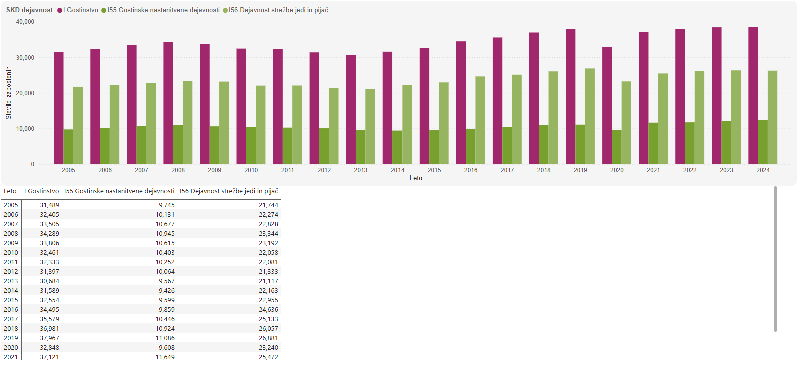Select the purple I Gostinstvo bar for 2005
Screen dimensions: 798x368
click(59, 108)
